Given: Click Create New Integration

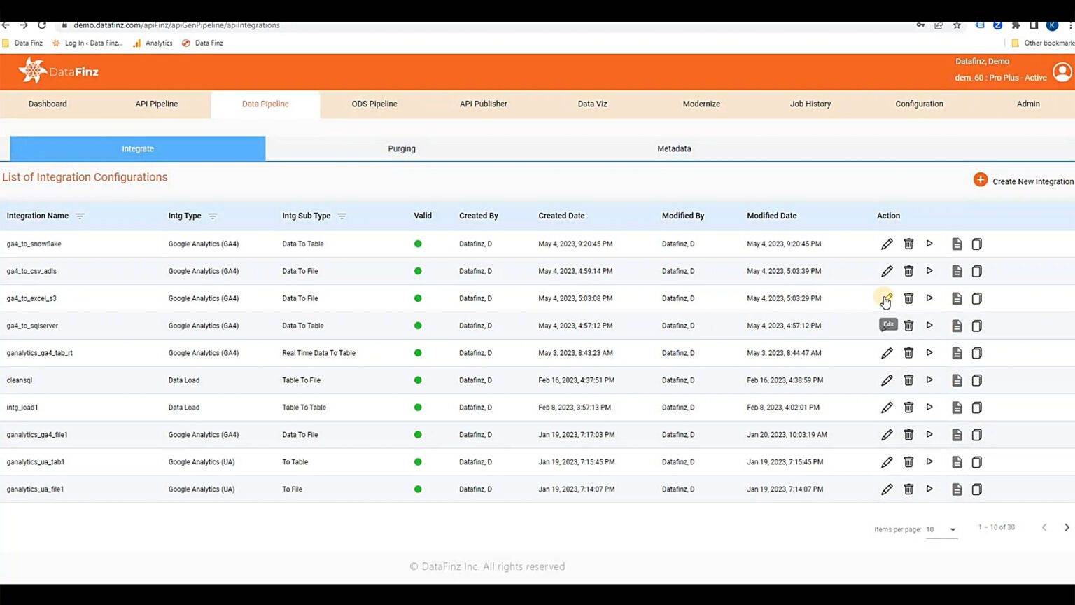Looking at the screenshot, I should tap(1032, 181).
